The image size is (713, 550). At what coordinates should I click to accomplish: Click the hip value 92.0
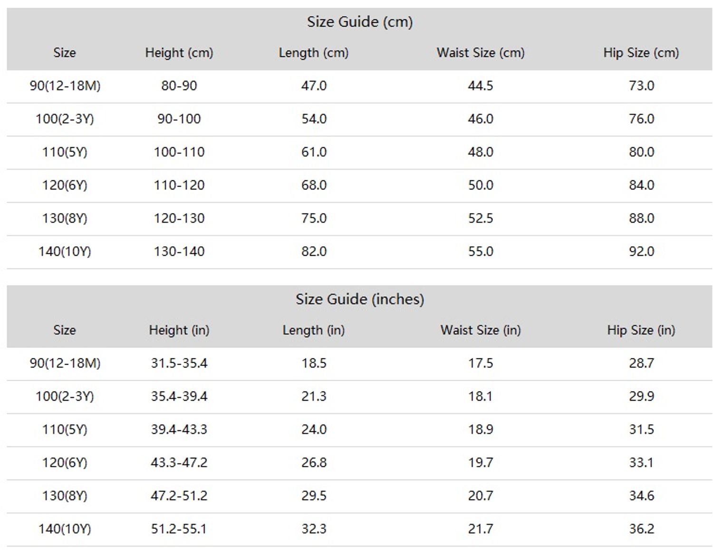(641, 251)
